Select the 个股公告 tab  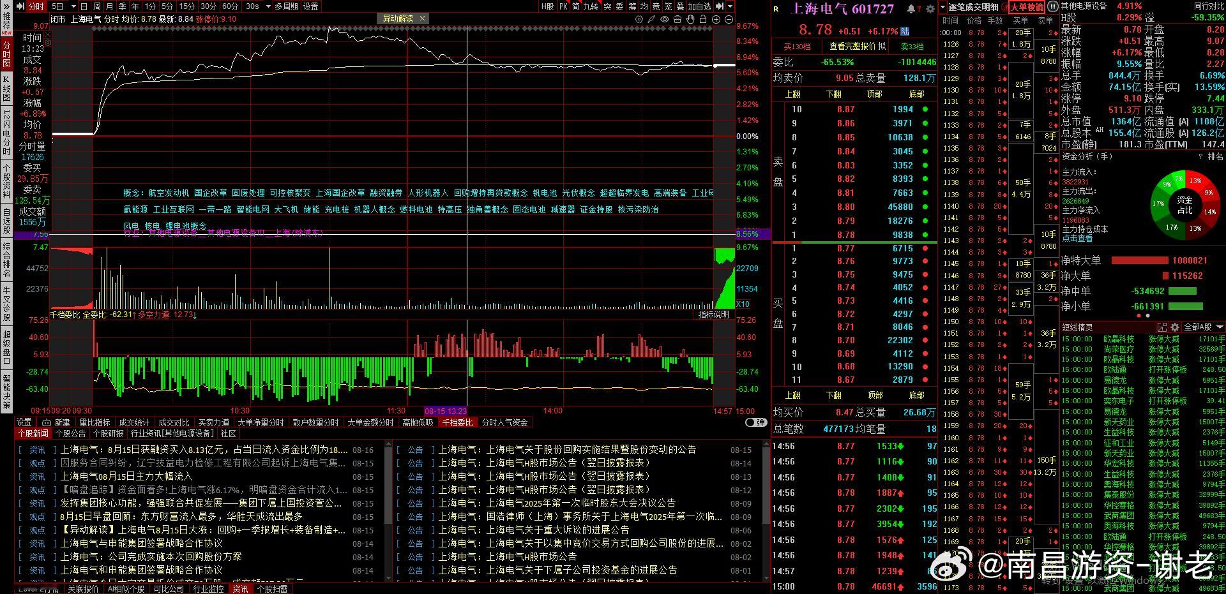pyautogui.click(x=70, y=433)
